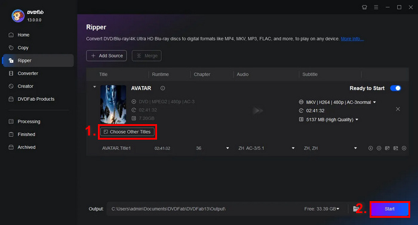Open the output folder icon
Screen dimensions: 418x225
click(x=356, y=209)
